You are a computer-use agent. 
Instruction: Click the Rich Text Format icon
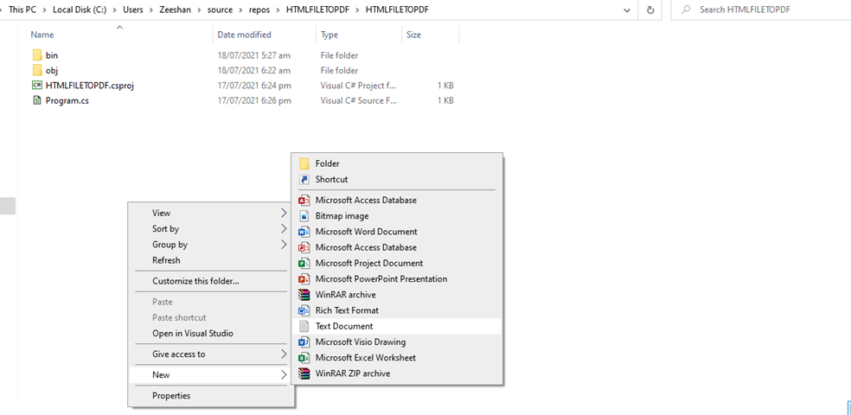tap(304, 310)
